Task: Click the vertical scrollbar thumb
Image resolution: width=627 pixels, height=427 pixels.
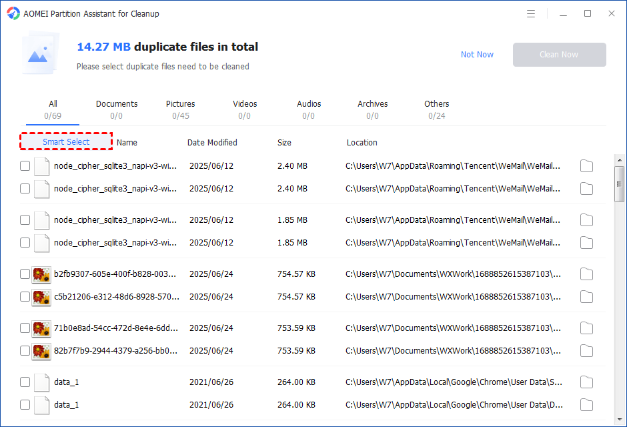Action: 620,184
